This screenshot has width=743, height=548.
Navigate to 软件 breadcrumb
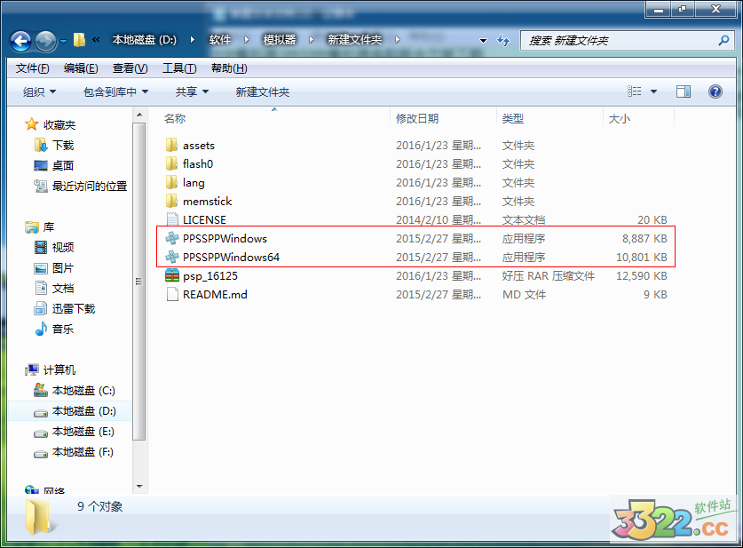(220, 40)
